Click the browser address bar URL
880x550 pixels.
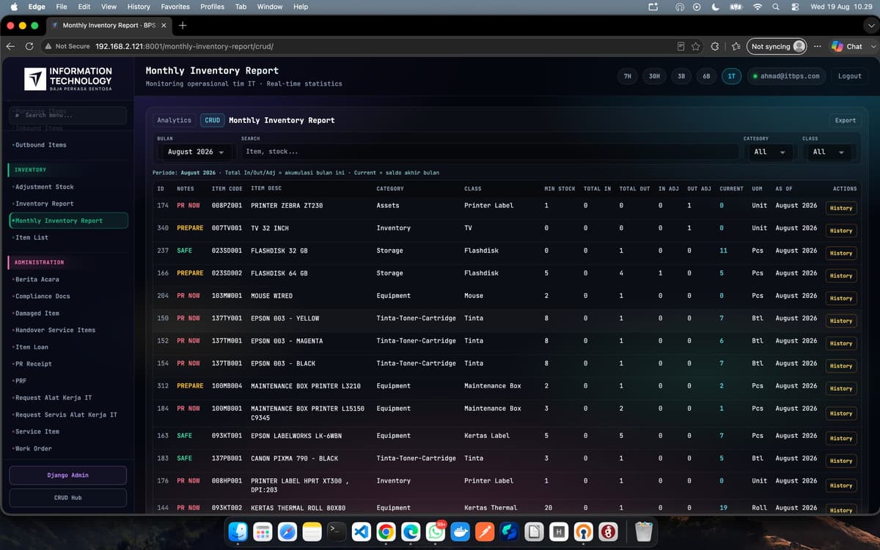184,46
